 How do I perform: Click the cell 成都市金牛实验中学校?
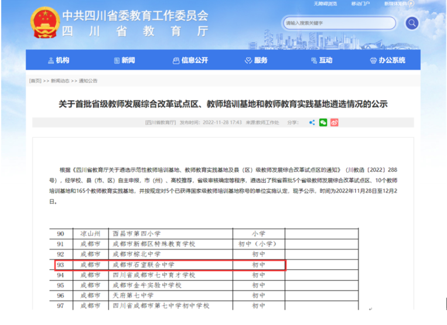tap(147, 285)
